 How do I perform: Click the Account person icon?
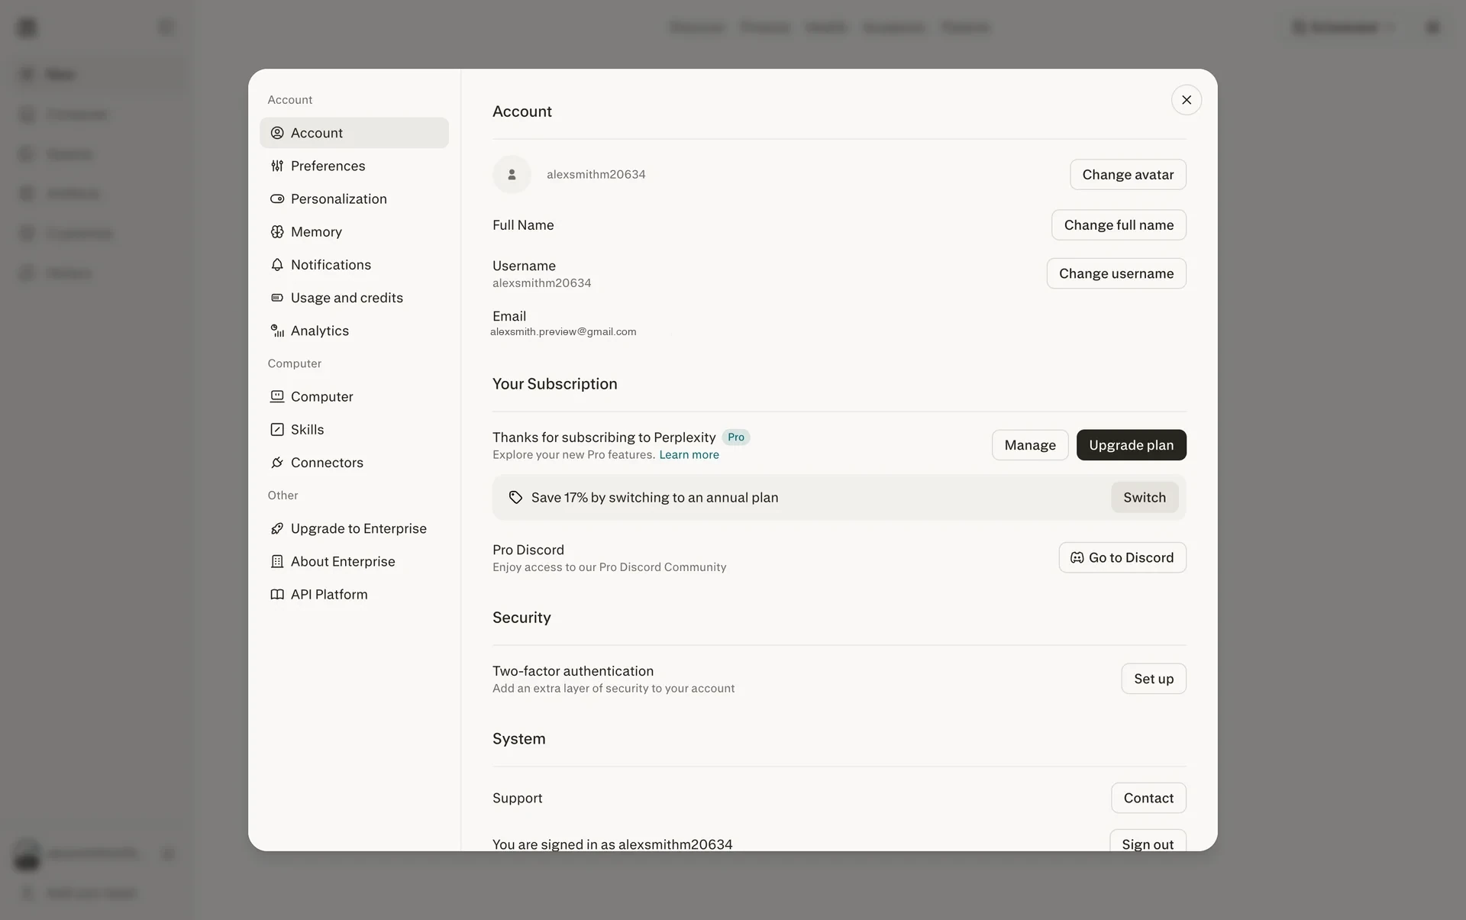coord(277,133)
